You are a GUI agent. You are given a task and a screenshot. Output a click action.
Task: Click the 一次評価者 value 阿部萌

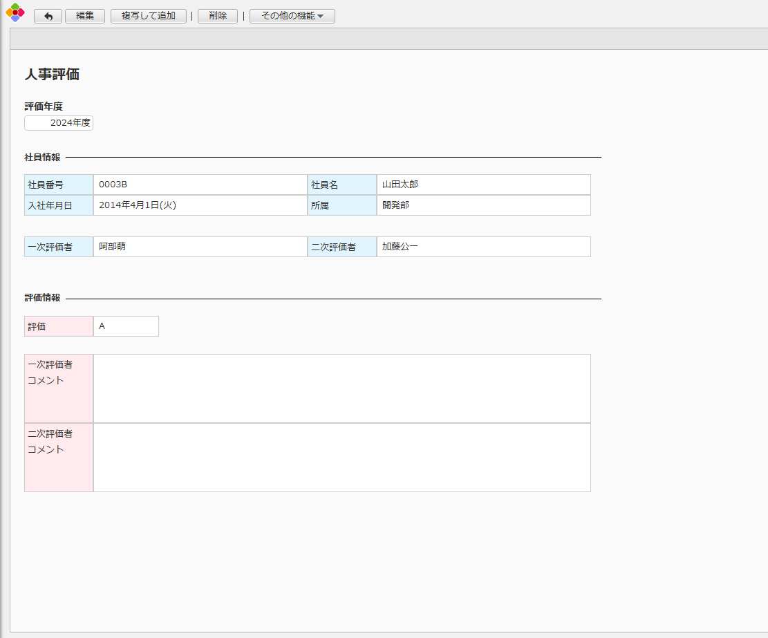[x=112, y=247]
